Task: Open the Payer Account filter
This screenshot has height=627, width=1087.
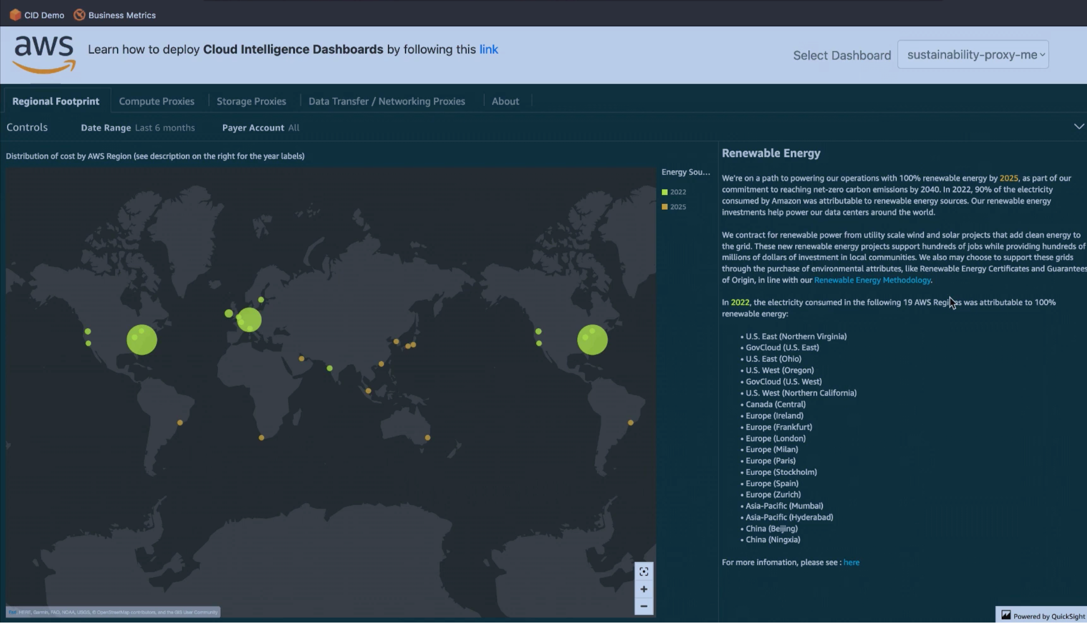Action: (260, 128)
